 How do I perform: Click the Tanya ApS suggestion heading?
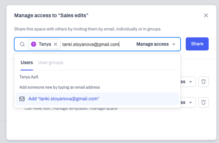(x=29, y=77)
